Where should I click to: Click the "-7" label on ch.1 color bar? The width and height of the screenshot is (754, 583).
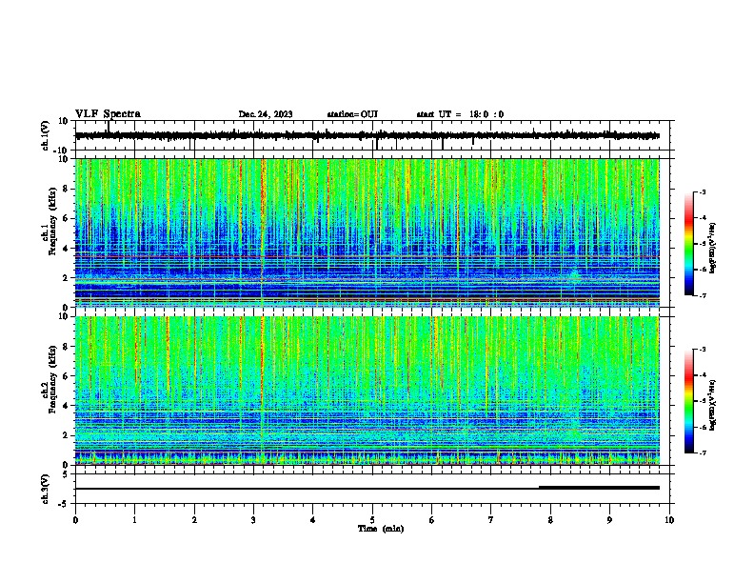coord(702,295)
